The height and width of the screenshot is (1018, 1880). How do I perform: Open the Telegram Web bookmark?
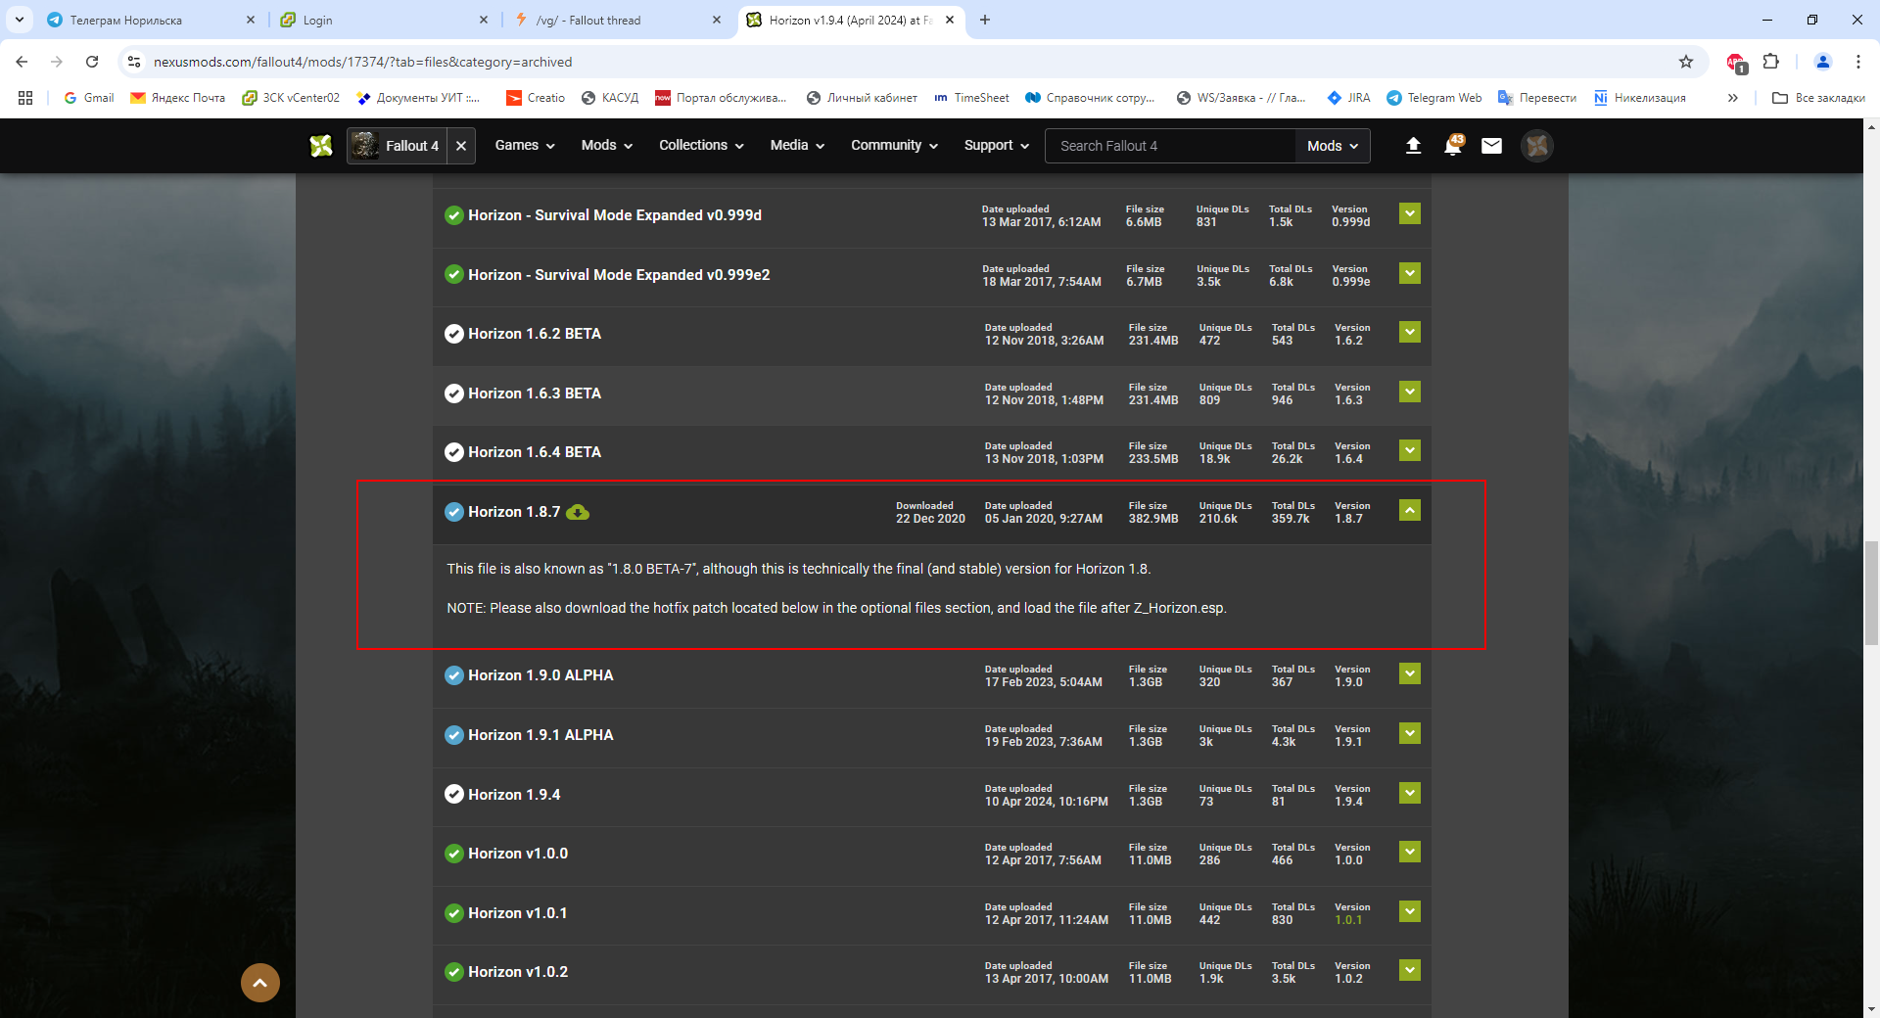click(x=1434, y=98)
